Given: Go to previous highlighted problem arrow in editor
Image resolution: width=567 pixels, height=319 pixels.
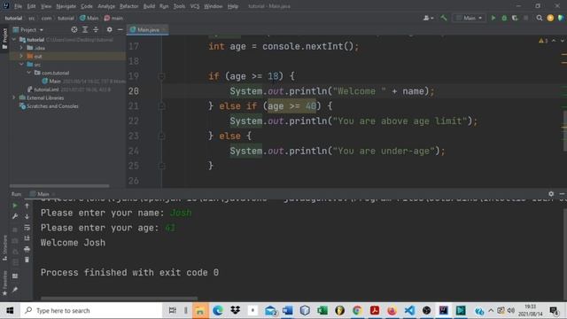Looking at the screenshot, I should click(x=554, y=41).
